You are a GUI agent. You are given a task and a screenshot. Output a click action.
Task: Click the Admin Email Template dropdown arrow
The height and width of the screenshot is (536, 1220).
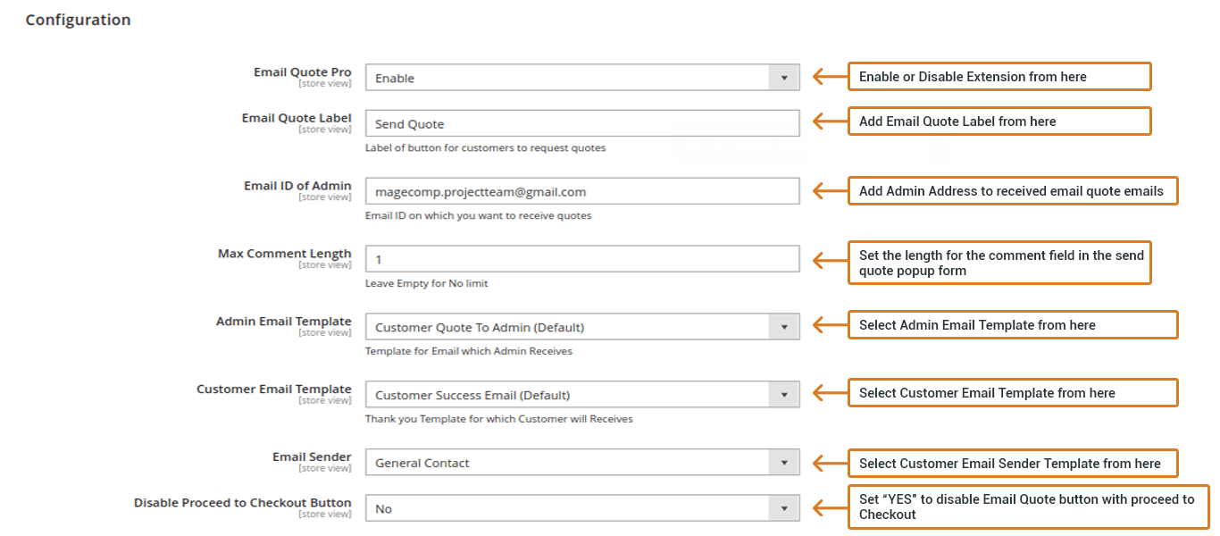pos(784,327)
